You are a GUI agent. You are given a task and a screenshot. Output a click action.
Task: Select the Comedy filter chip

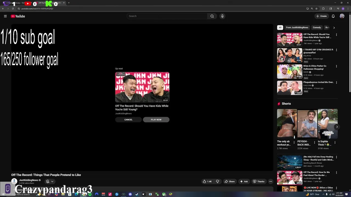pyautogui.click(x=317, y=27)
